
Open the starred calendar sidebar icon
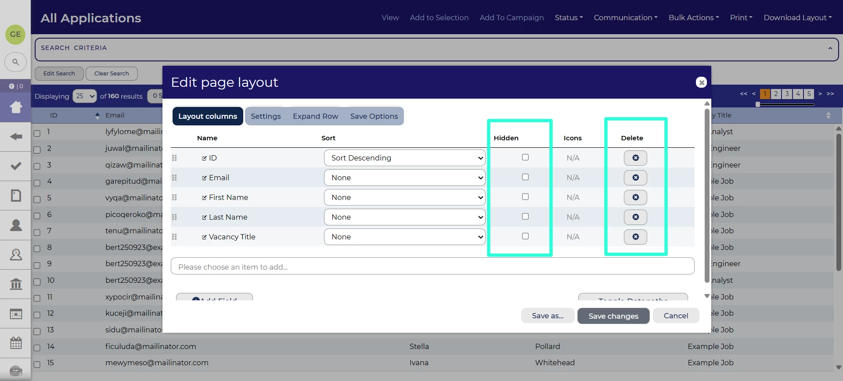[x=16, y=314]
